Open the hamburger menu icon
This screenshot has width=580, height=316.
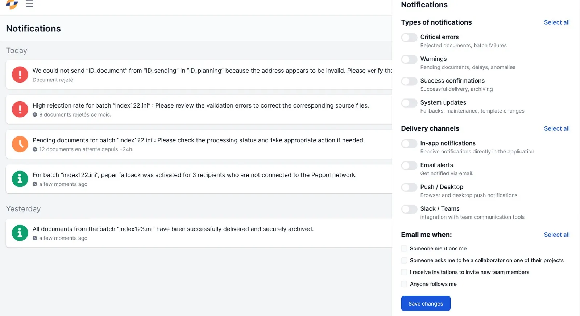(30, 4)
